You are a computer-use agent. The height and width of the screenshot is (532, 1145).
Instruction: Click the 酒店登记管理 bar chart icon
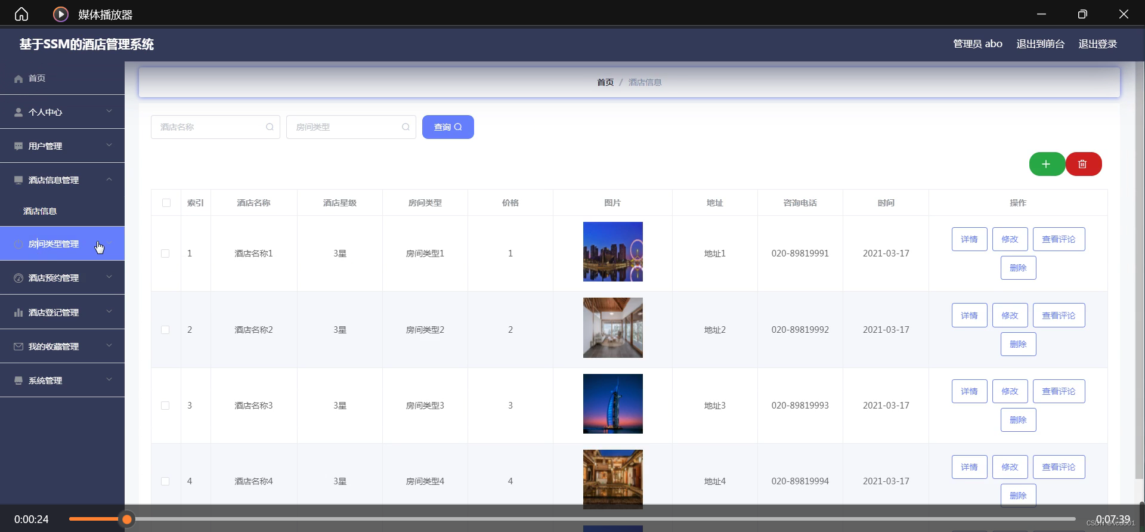[18, 313]
